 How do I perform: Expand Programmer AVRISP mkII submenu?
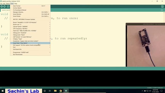coord(30,52)
